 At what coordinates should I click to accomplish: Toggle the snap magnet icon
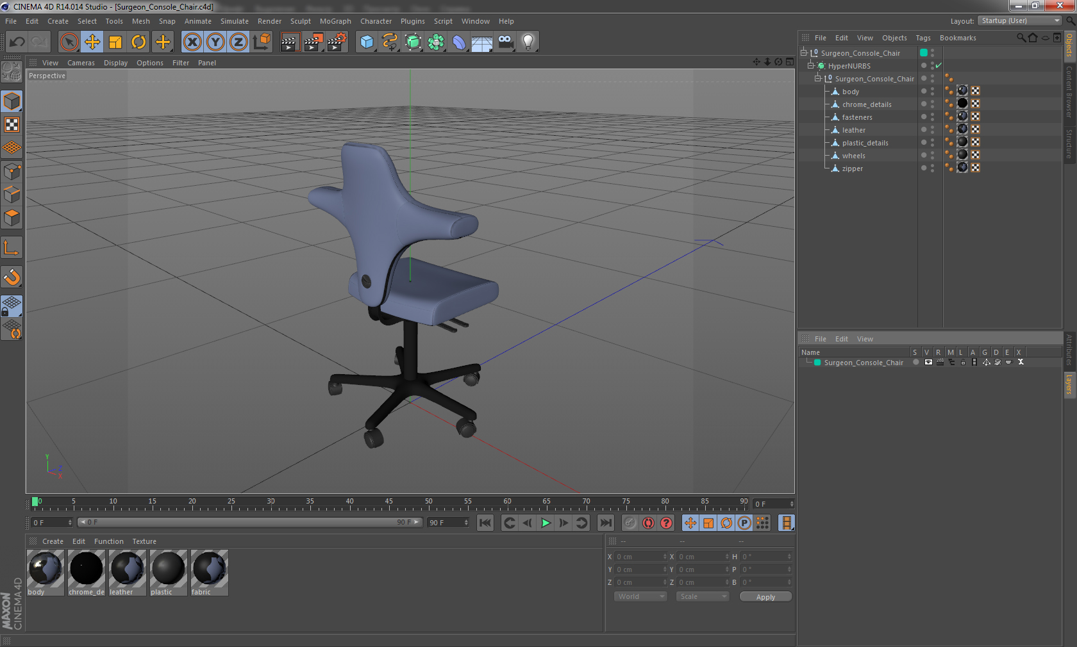pos(12,277)
